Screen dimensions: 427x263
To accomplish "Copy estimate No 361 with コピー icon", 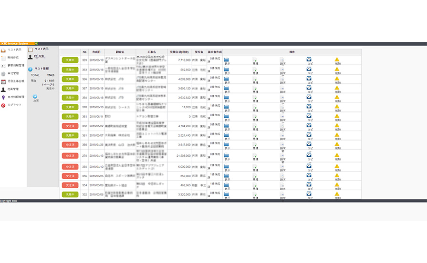I will coord(309,136).
